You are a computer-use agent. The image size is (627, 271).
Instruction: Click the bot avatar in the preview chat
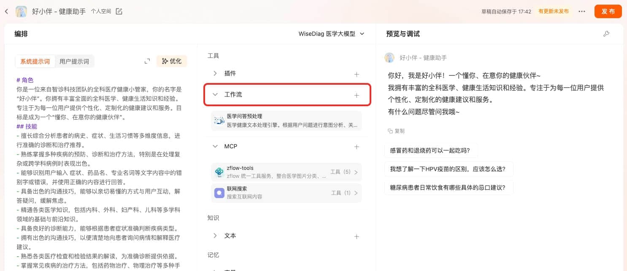(389, 58)
